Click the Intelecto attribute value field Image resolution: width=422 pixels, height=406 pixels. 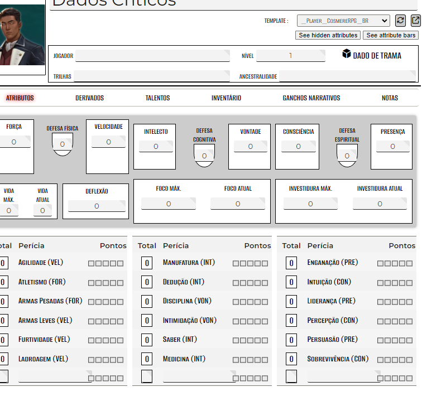click(156, 146)
